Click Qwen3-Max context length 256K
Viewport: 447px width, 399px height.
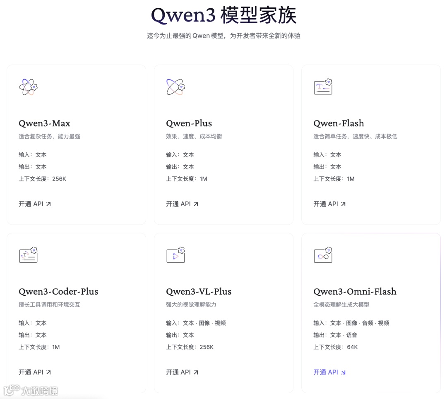click(x=42, y=179)
